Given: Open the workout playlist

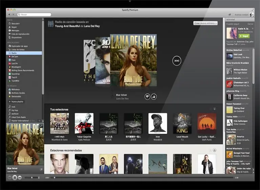Looking at the screenshot, I should pos(15,114).
